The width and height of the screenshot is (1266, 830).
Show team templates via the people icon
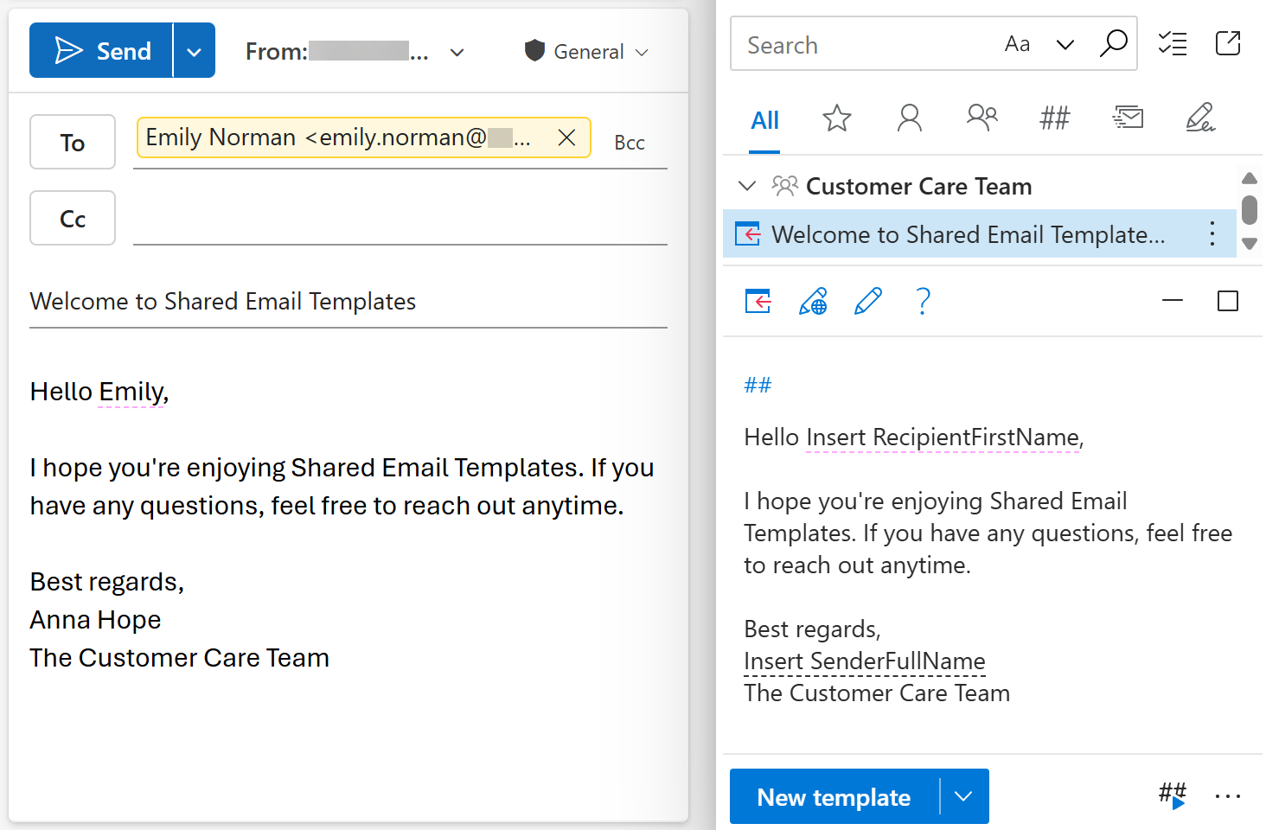click(981, 118)
